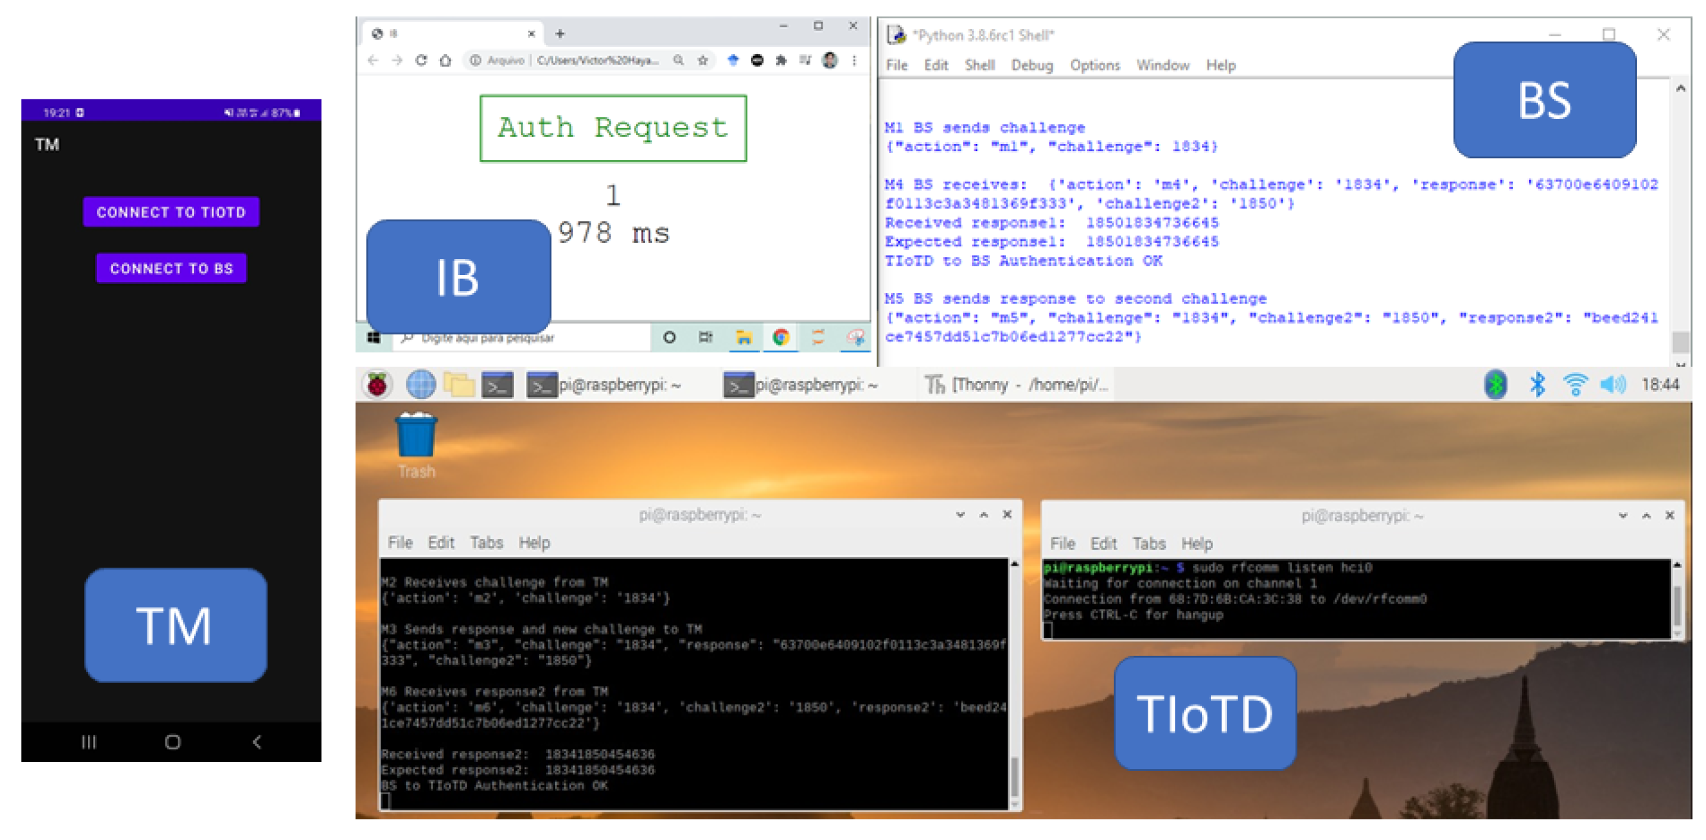The image size is (1706, 840).
Task: Open Tabs menu in left terminal
Action: 486,543
